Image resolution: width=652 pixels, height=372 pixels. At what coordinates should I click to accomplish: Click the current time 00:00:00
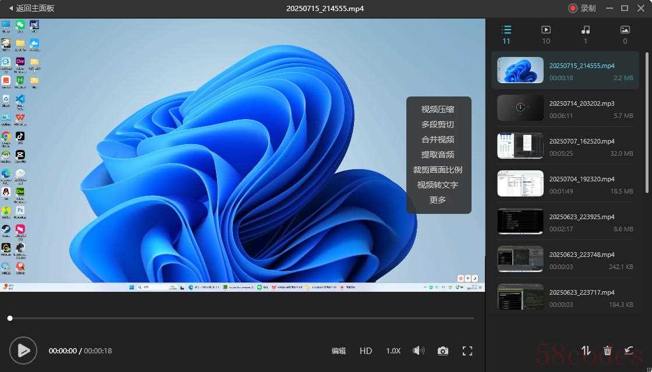(x=63, y=351)
